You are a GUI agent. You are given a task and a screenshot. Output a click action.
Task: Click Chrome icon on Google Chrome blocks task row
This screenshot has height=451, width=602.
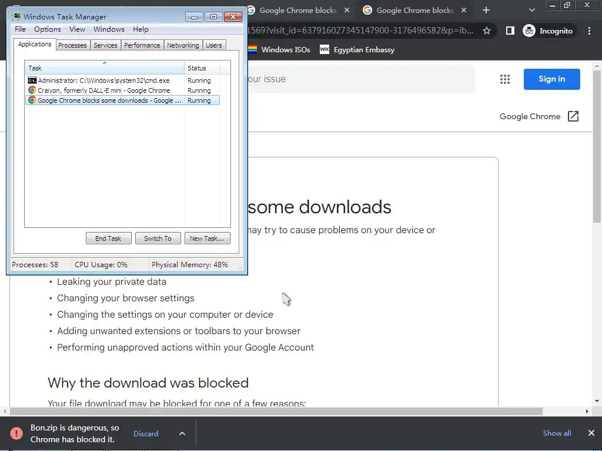(32, 100)
